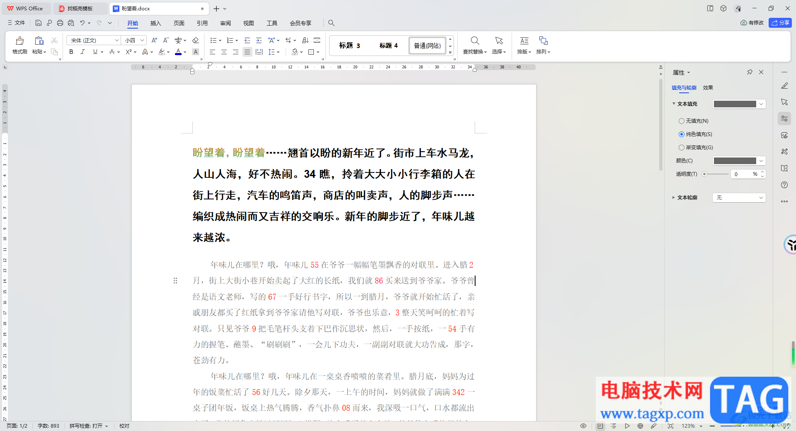
Task: Open the Color(C) dropdown
Action: pos(761,161)
